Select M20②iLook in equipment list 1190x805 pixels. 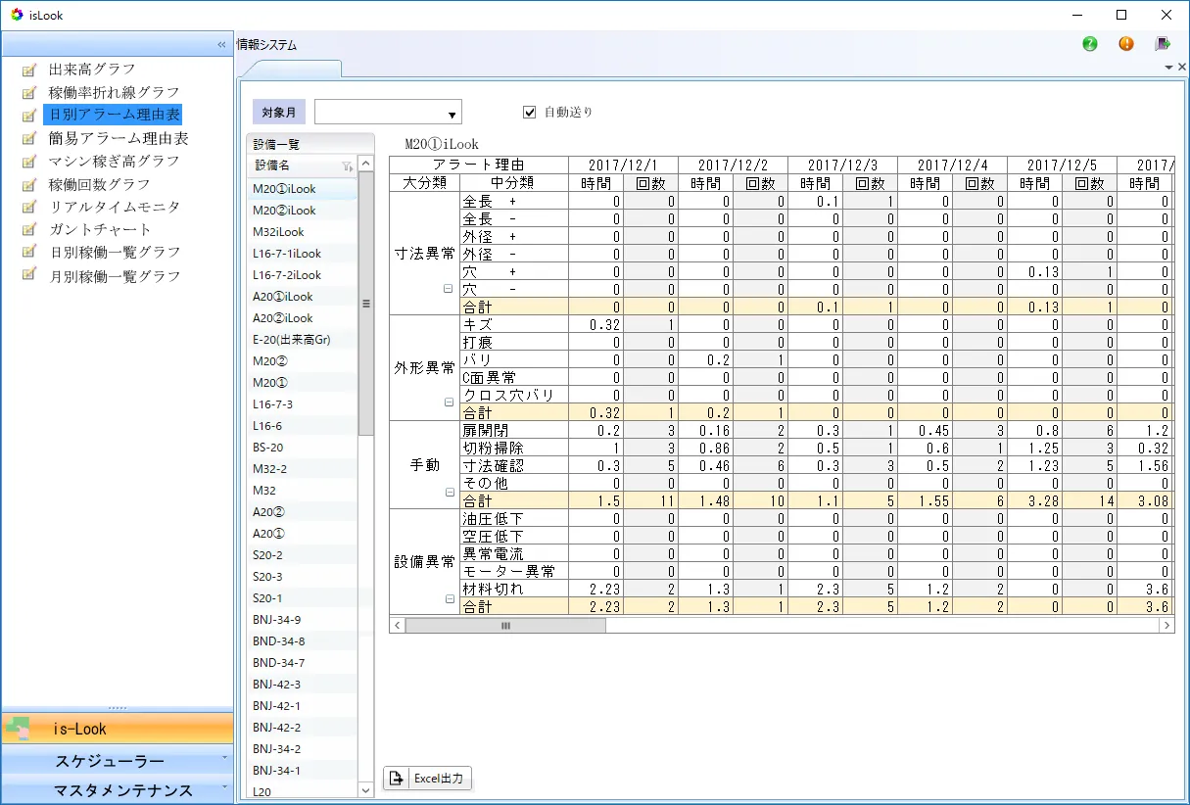coord(302,211)
